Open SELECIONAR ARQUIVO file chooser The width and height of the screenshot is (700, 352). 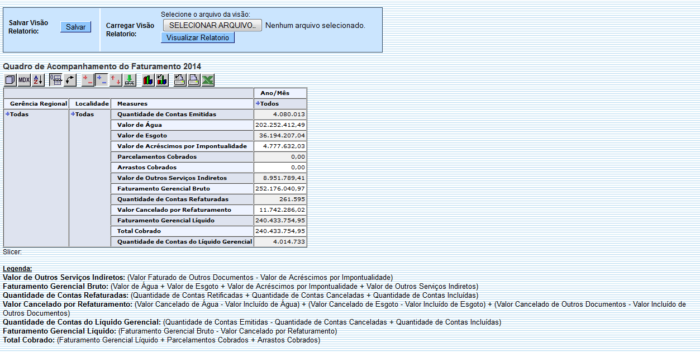pos(212,25)
